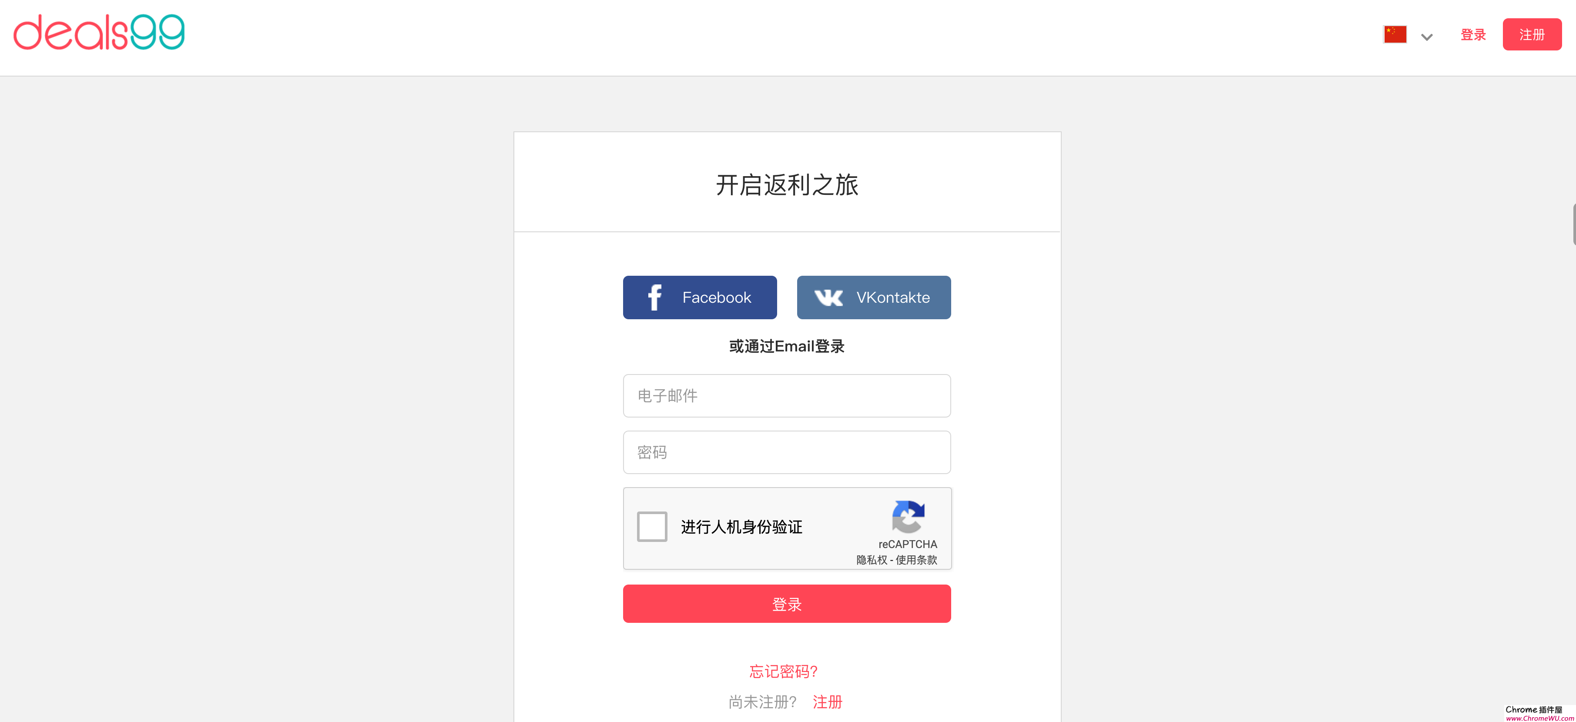Submit with the red 登录 button
Image resolution: width=1576 pixels, height=722 pixels.
point(786,604)
